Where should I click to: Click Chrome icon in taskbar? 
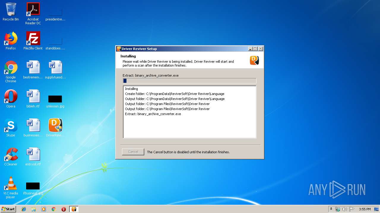pos(53,209)
